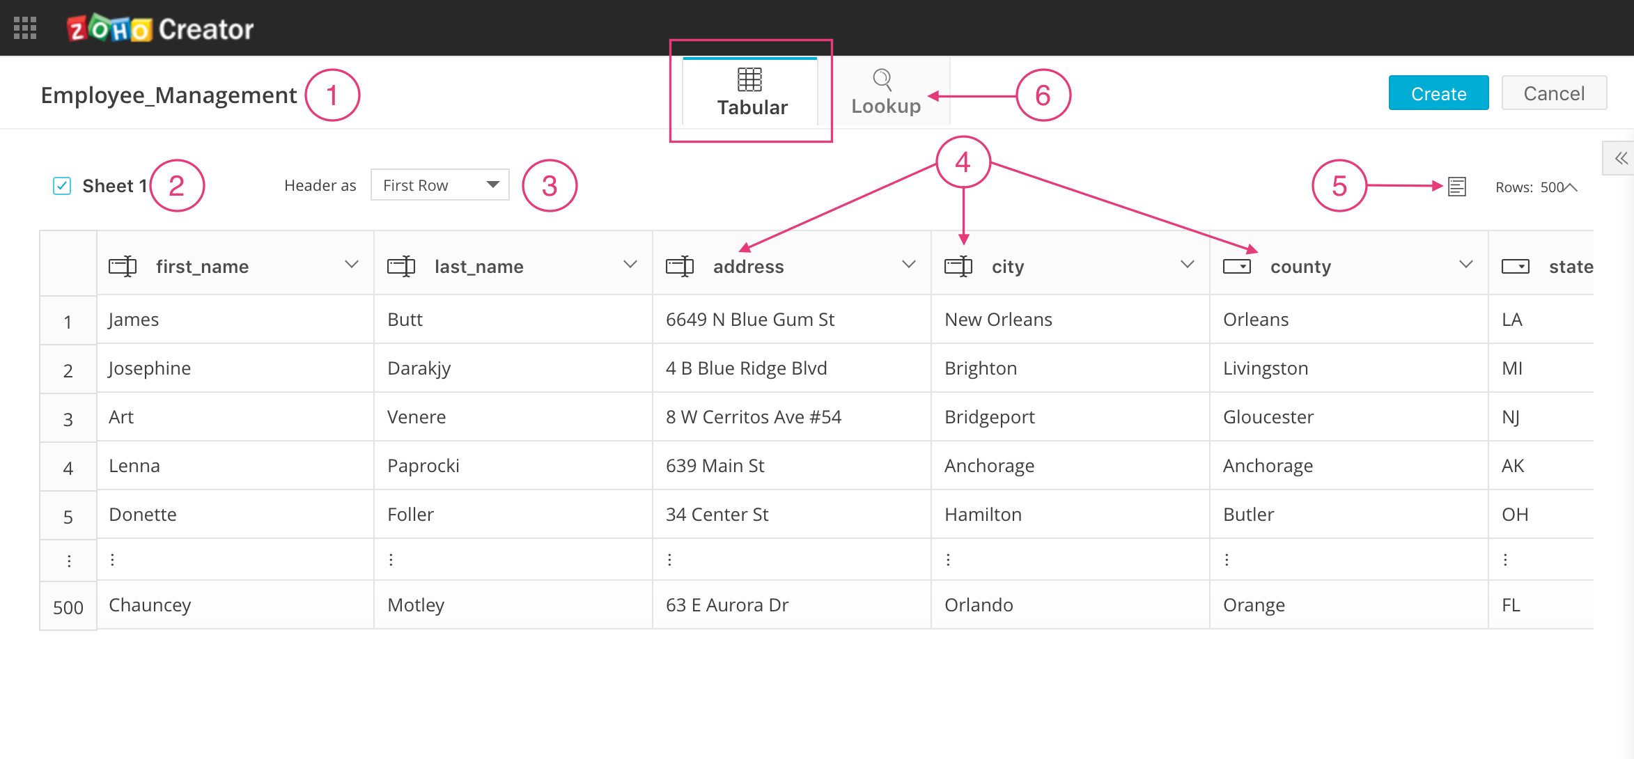This screenshot has width=1634, height=759.
Task: Click the address field type icon
Action: click(x=680, y=266)
